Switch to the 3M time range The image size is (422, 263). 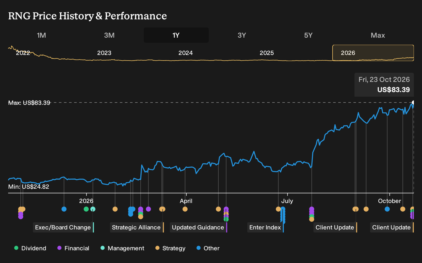click(x=109, y=35)
